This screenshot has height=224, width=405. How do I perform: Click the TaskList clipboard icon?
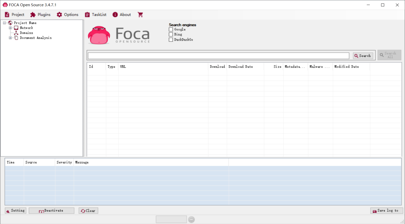click(87, 15)
